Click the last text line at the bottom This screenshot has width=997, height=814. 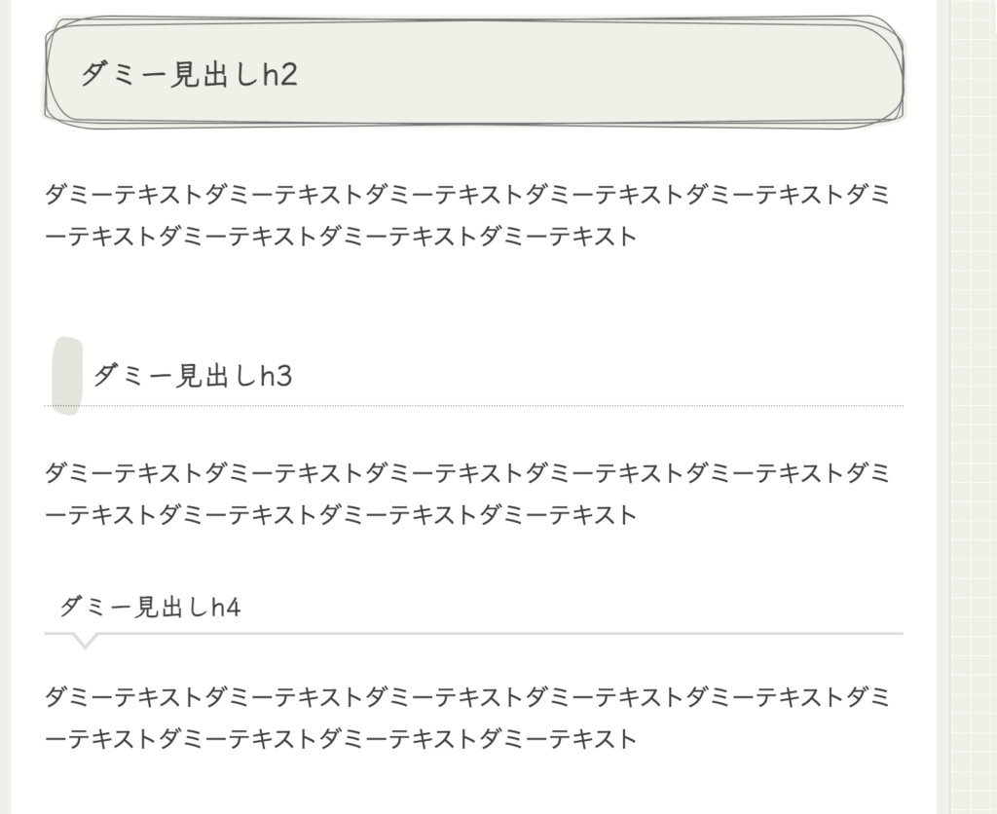(x=341, y=739)
